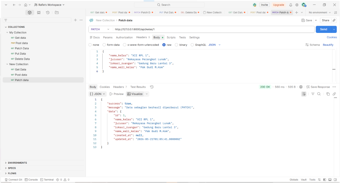The width and height of the screenshot is (341, 183).
Task: Send the PATCH request
Action: coord(323,29)
